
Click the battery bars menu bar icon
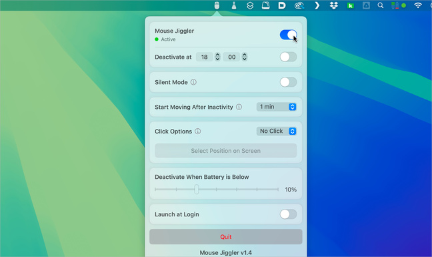click(395, 5)
